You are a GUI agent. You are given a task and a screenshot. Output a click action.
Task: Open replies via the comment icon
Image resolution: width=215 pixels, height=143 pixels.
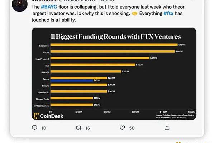34,128
